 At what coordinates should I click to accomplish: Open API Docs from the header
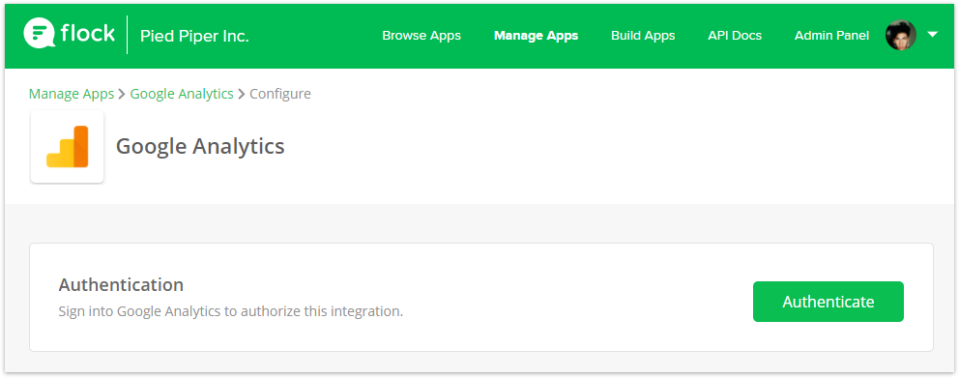pos(735,36)
